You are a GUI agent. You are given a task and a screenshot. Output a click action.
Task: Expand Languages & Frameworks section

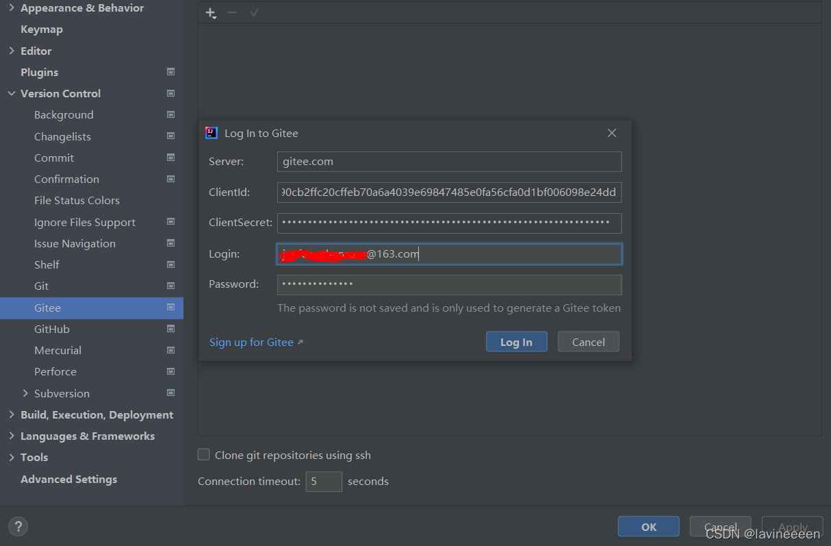(12, 436)
